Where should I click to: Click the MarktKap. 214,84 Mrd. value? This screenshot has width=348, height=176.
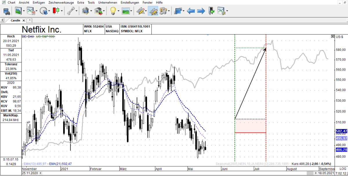11,120
